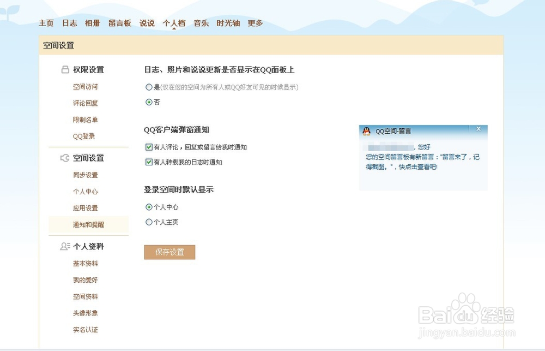Close the QQ空间-留言 notification popup
This screenshot has width=545, height=351.
tap(478, 129)
